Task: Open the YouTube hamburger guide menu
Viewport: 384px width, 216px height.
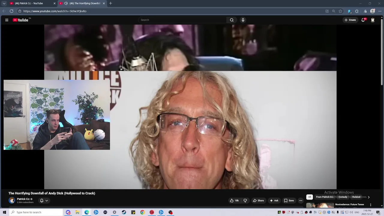Action: (x=7, y=20)
